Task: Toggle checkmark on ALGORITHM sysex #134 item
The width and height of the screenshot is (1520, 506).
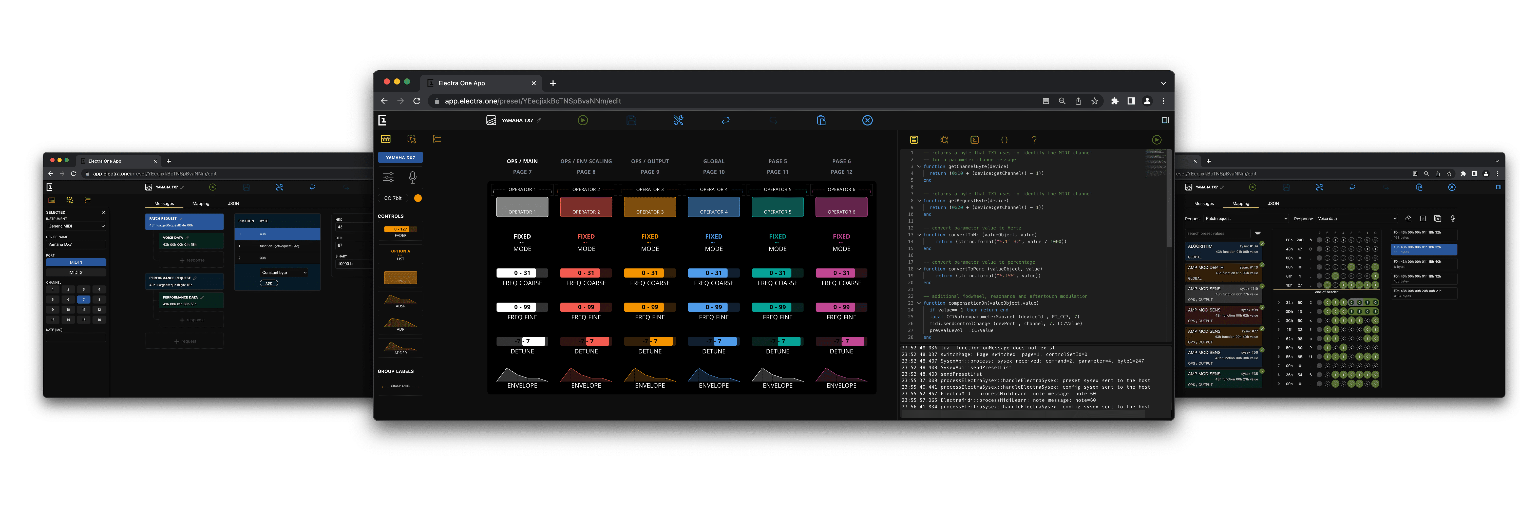Action: coord(1262,244)
